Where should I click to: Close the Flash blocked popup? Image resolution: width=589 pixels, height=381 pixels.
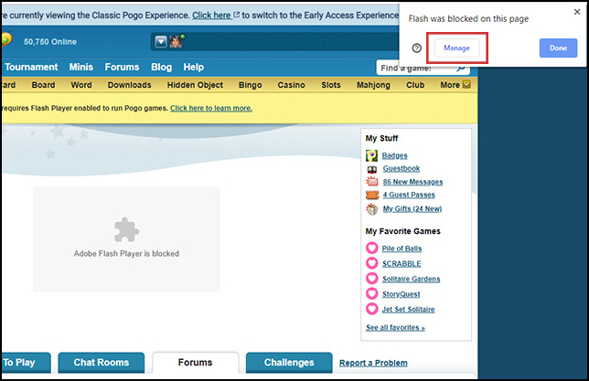tap(577, 12)
